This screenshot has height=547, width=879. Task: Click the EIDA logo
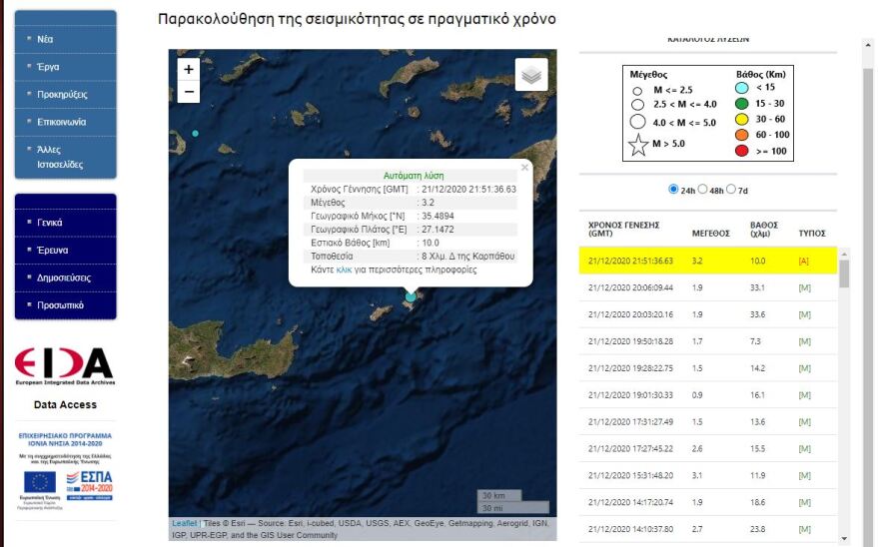[x=65, y=366]
